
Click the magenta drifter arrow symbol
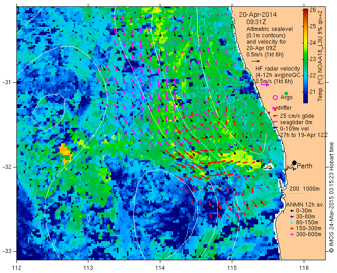275,108
